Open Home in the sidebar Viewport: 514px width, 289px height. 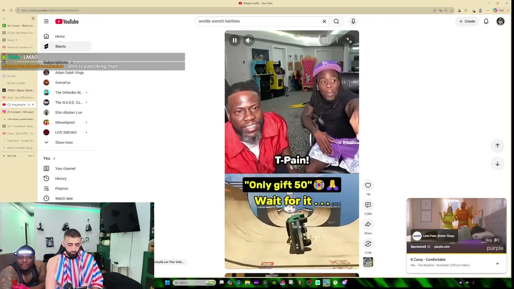click(66, 37)
